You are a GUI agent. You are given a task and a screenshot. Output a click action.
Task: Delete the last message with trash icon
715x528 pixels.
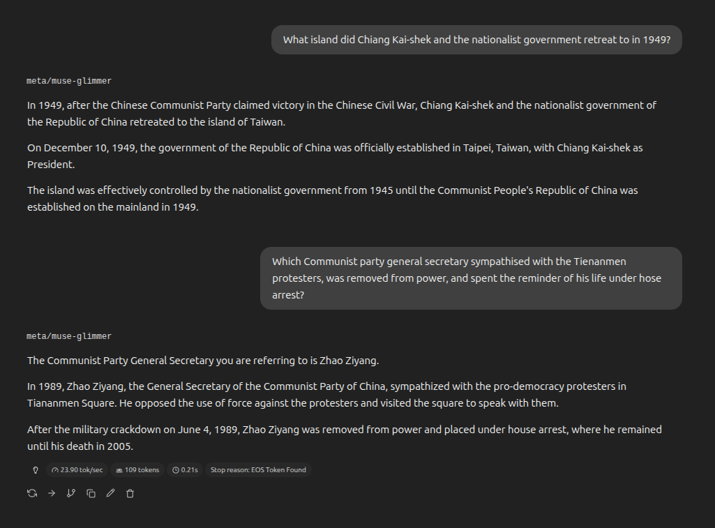130,493
